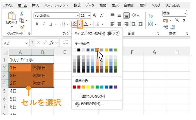Switch to the 数式 tab
The height and width of the screenshot is (120, 196).
77,5
